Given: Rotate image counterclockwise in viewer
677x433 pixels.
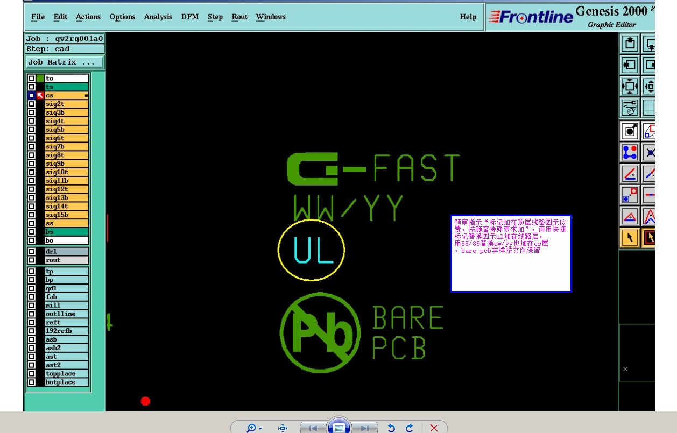Looking at the screenshot, I should (x=391, y=428).
